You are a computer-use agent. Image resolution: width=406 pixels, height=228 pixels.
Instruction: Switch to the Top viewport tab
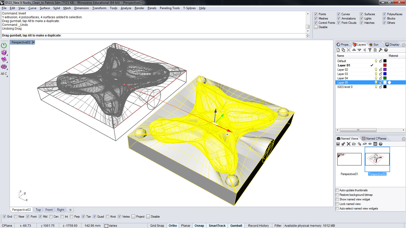click(x=38, y=210)
